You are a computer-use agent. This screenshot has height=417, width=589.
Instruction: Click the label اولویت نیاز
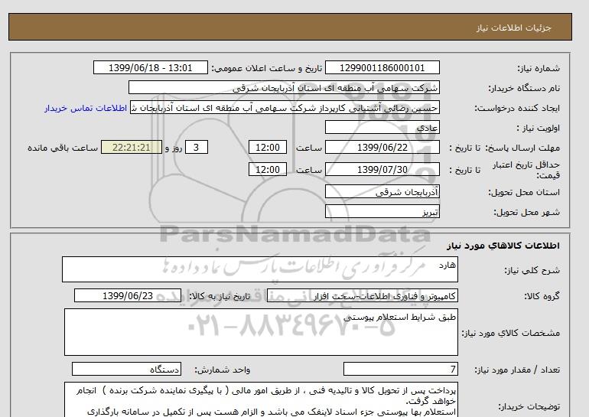coord(539,128)
